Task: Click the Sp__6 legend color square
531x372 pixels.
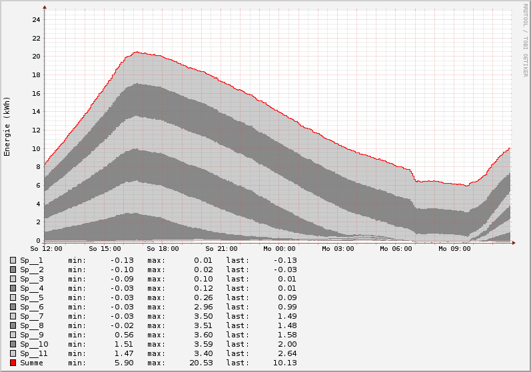Action: (x=13, y=307)
